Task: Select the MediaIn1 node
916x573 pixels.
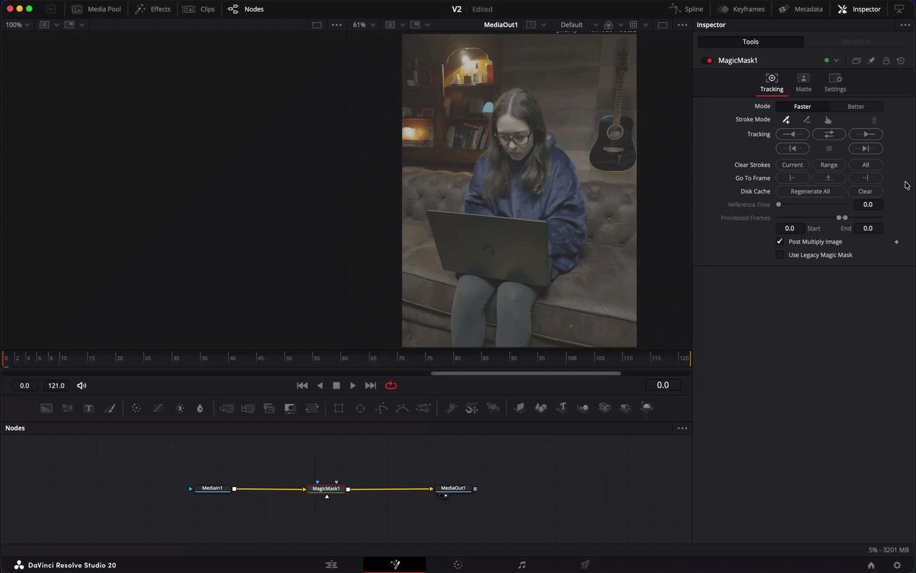Action: click(213, 489)
